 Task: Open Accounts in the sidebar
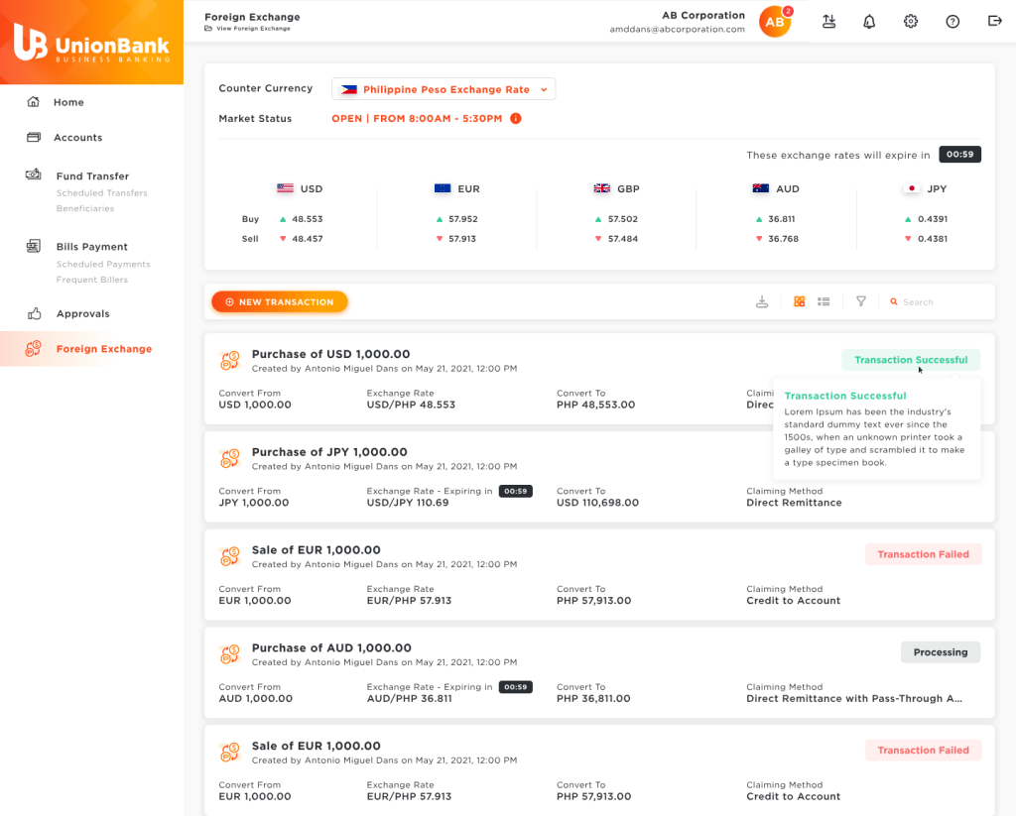click(x=77, y=138)
